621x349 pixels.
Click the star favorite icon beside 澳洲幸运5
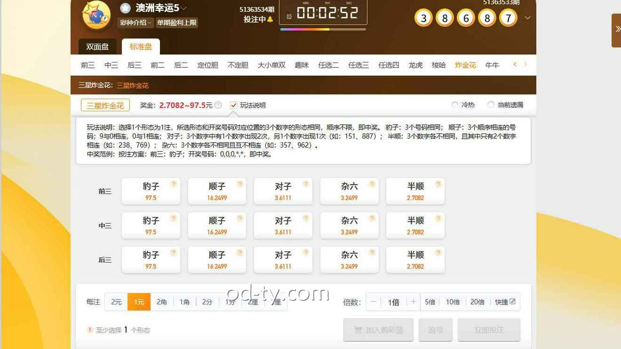tap(125, 8)
